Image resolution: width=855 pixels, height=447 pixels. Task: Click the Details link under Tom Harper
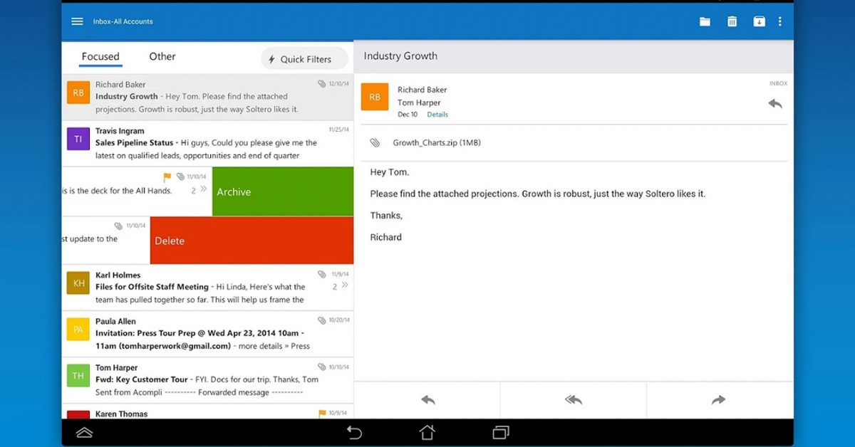tap(437, 115)
